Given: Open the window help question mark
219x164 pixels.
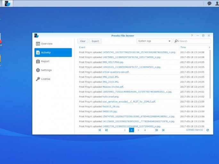Looking at the screenshot, I should coord(192,35).
